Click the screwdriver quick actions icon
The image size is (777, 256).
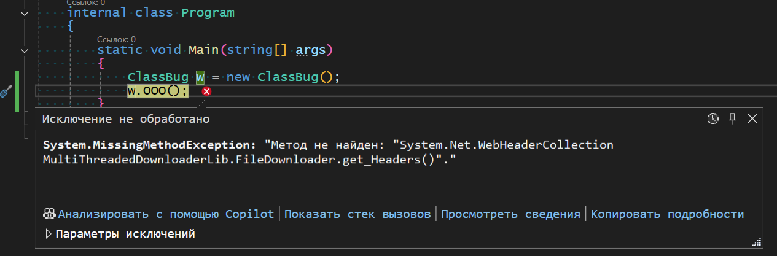(x=6, y=92)
